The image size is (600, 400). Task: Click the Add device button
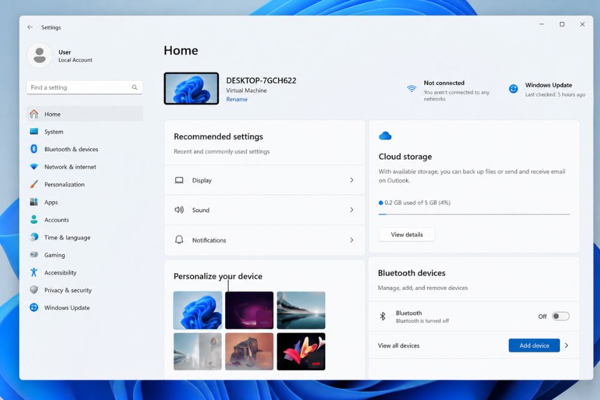click(x=534, y=345)
